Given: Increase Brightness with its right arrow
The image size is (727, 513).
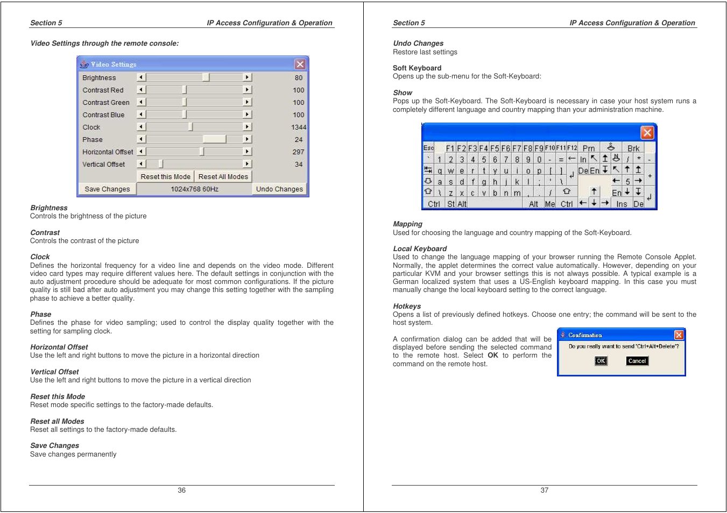Looking at the screenshot, I should coord(247,77).
